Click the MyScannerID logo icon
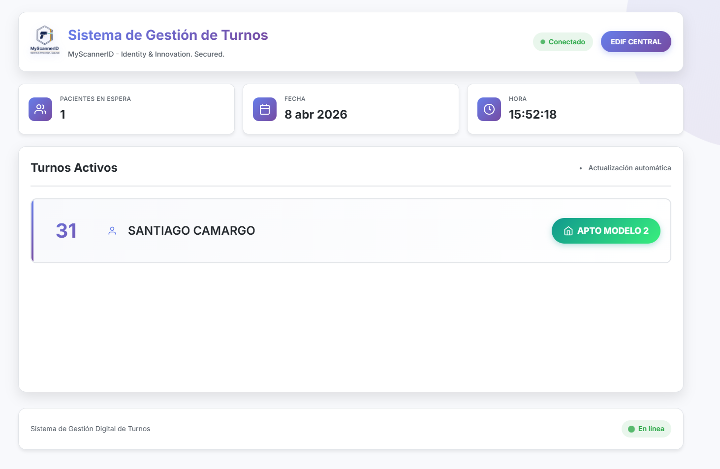The width and height of the screenshot is (720, 469). pos(45,39)
